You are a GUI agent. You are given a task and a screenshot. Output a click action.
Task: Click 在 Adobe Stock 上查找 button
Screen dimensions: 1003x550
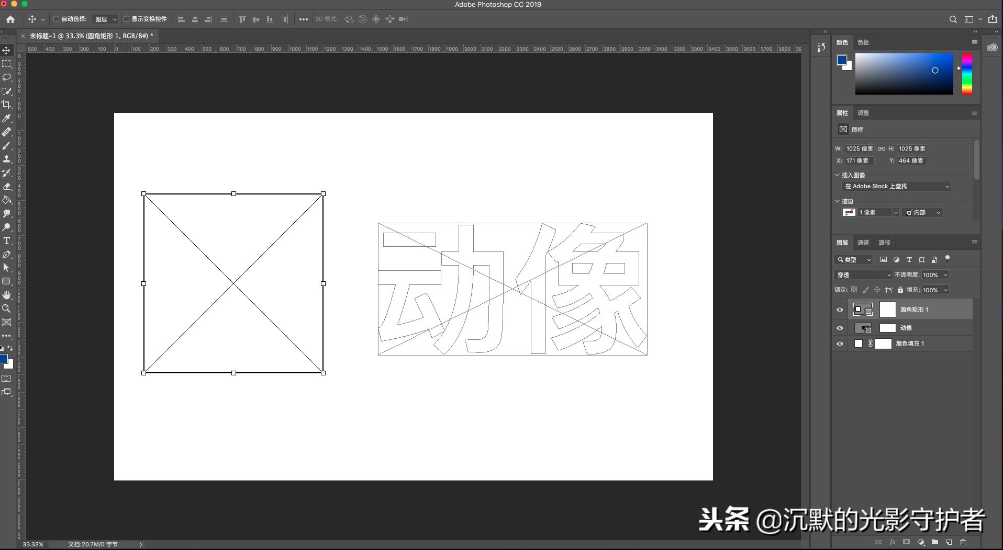[895, 186]
